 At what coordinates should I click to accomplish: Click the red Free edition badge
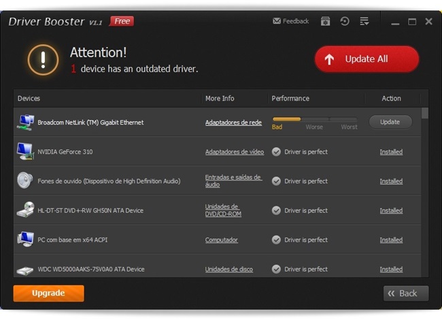coord(122,21)
